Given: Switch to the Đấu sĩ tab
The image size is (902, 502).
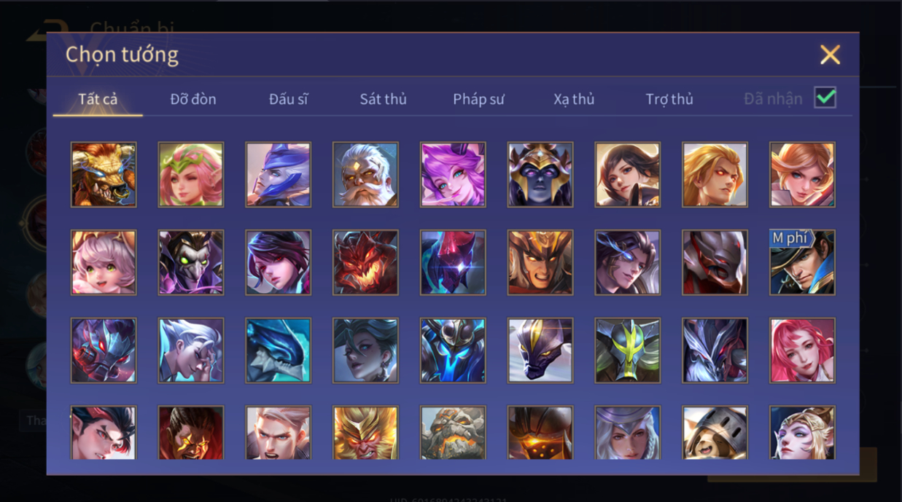Looking at the screenshot, I should point(288,99).
